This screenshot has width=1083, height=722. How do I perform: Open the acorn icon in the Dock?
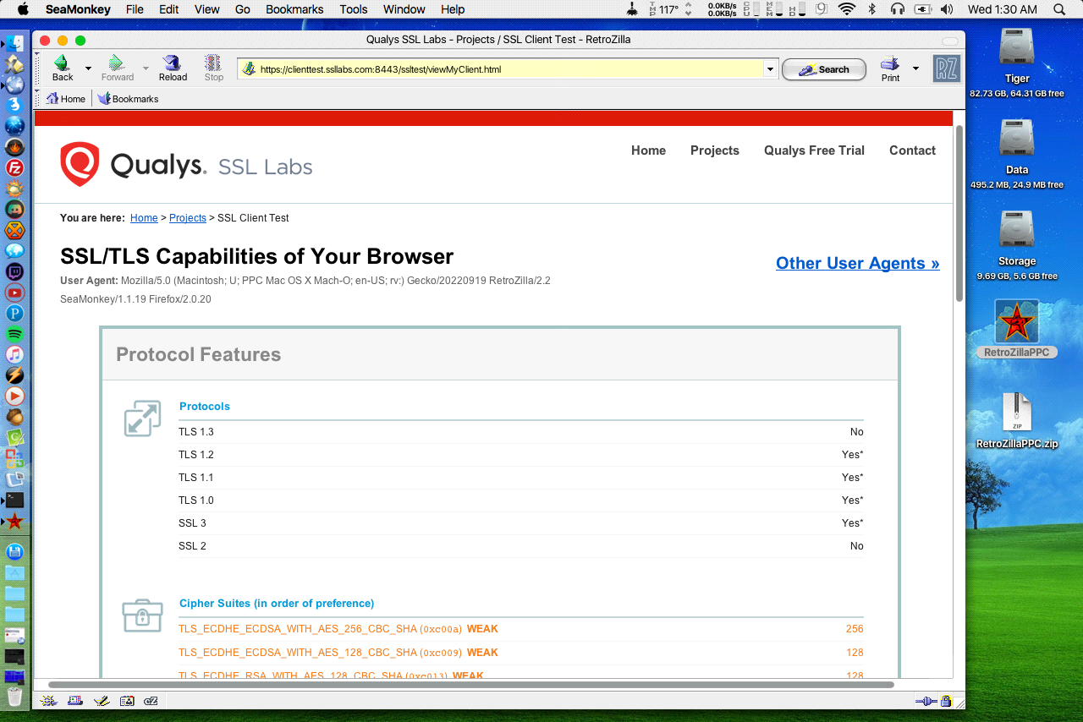point(14,417)
